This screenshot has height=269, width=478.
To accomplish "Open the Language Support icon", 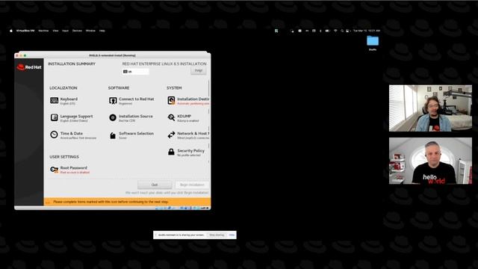I will pyautogui.click(x=55, y=117).
